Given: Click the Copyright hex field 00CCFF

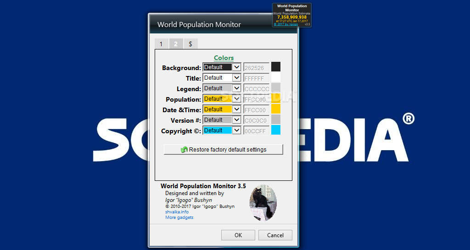Looking at the screenshot, I should (x=256, y=130).
